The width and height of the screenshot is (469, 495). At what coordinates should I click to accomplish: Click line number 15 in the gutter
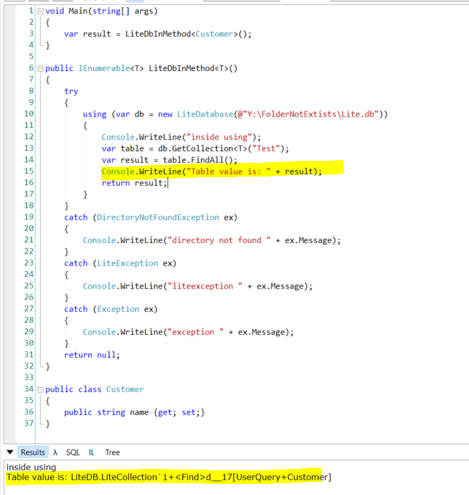pos(29,171)
